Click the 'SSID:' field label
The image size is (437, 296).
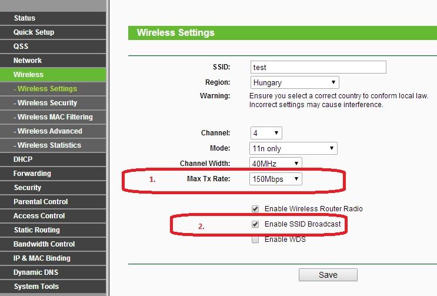tap(221, 67)
